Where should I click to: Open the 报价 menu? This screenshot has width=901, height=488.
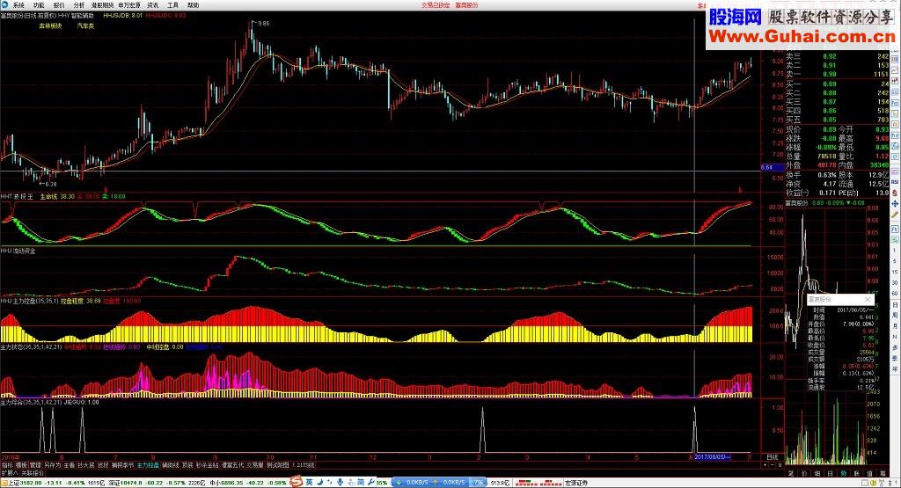coord(59,5)
